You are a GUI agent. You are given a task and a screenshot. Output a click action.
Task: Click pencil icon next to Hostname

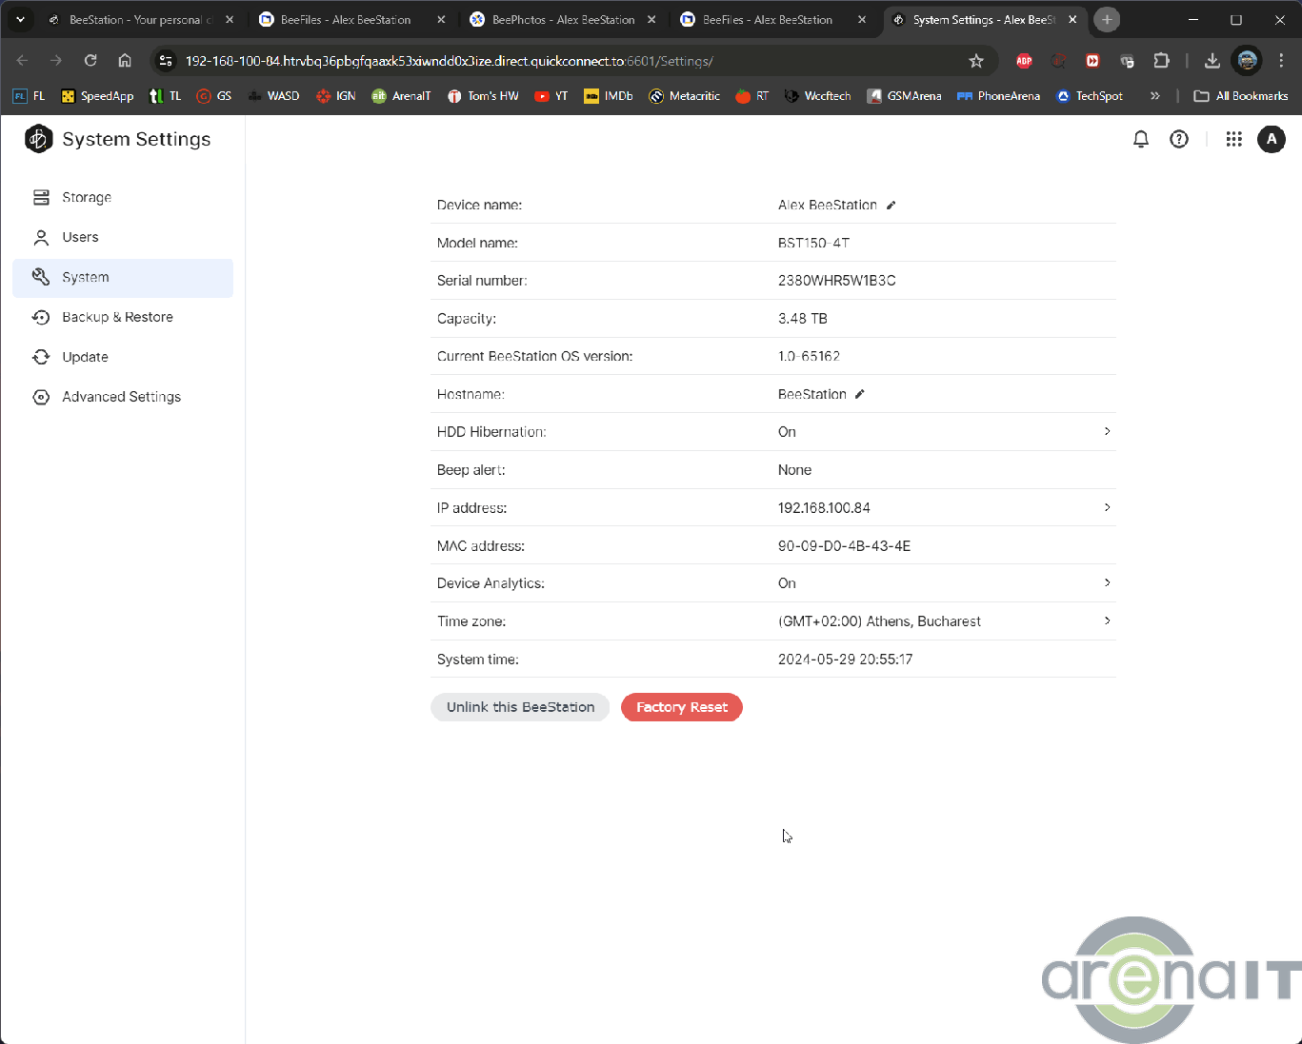[x=859, y=394]
